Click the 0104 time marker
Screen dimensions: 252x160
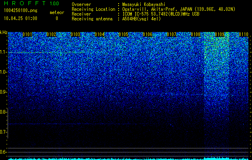coord(99,34)
